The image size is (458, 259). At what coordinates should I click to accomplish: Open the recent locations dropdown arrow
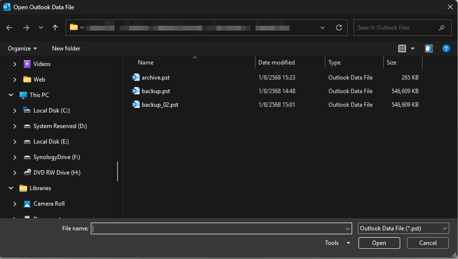[41, 28]
